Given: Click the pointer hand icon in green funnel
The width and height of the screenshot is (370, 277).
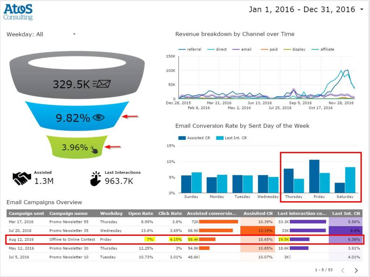Looking at the screenshot, I should [x=94, y=149].
